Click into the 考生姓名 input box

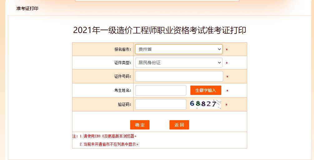(160, 90)
